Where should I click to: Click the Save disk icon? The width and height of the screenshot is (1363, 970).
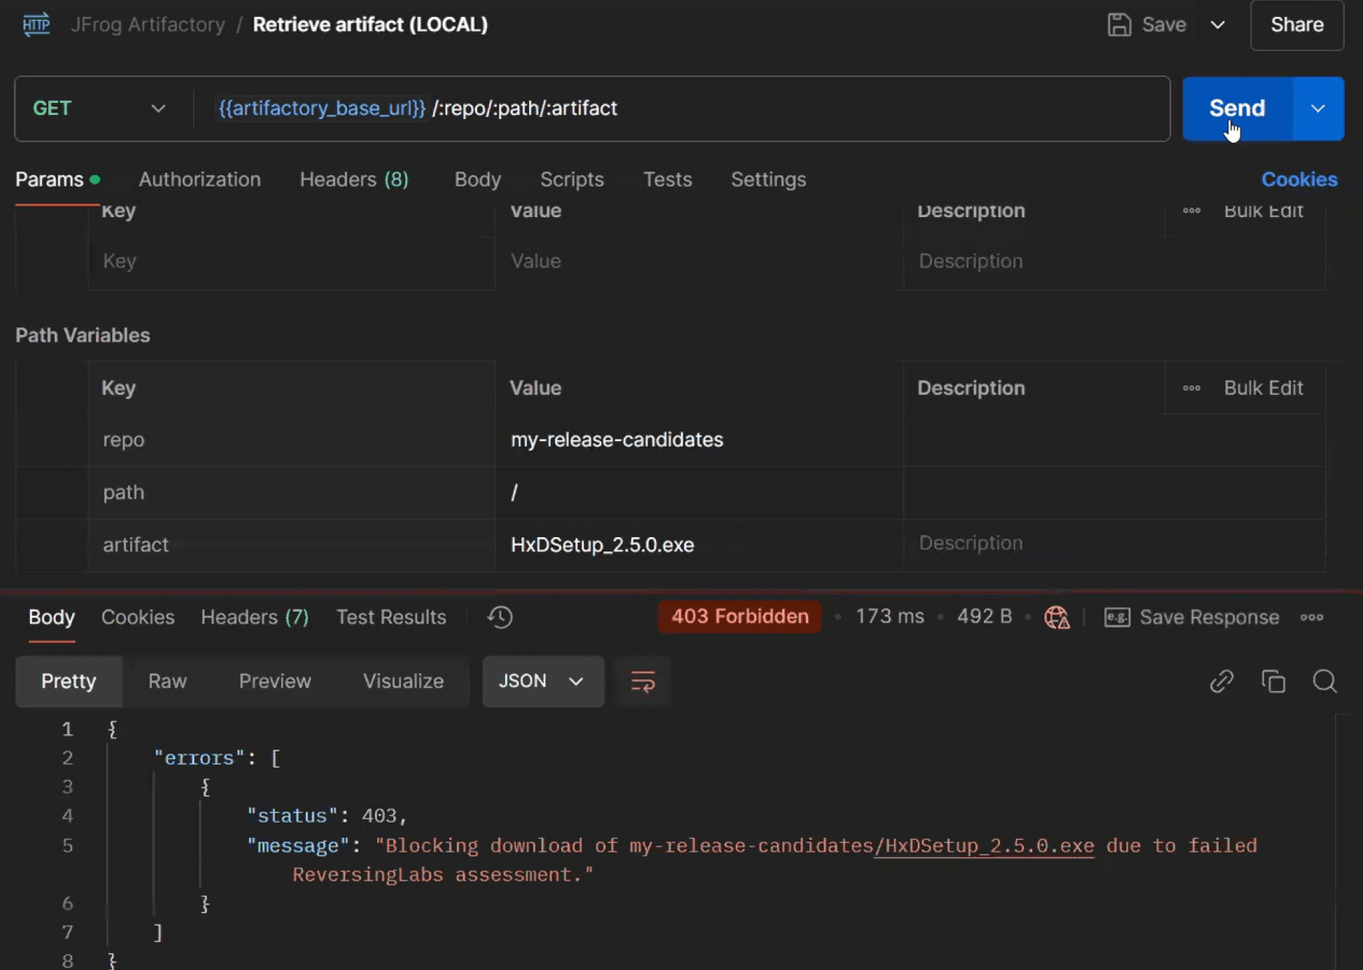(1119, 25)
